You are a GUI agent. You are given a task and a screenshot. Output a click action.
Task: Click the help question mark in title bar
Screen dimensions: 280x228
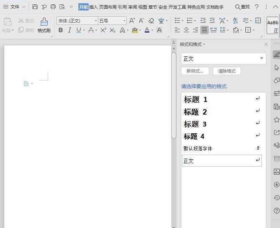[257, 7]
